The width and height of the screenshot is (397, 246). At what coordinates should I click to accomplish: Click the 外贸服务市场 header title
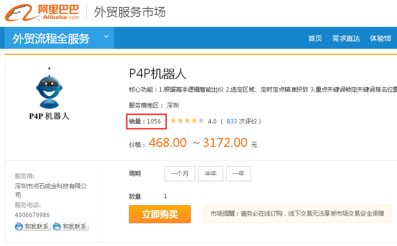click(x=130, y=12)
